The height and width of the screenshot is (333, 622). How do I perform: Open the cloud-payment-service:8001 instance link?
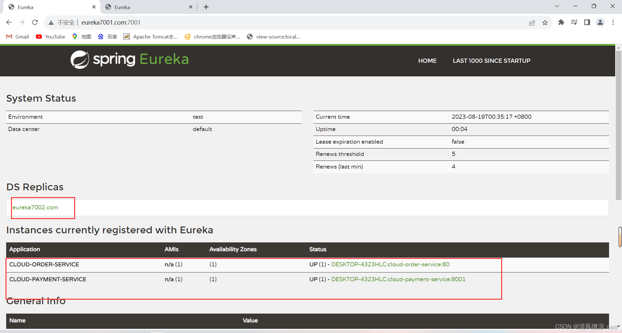[x=398, y=279]
